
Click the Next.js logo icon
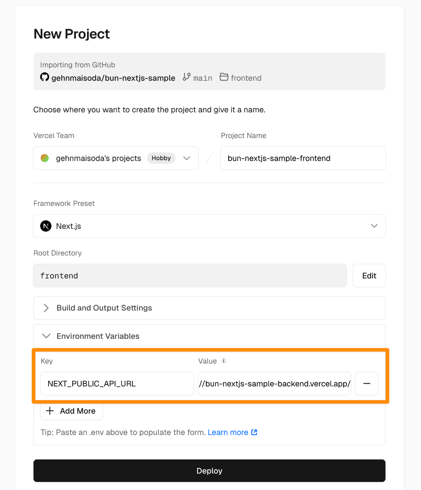(46, 226)
